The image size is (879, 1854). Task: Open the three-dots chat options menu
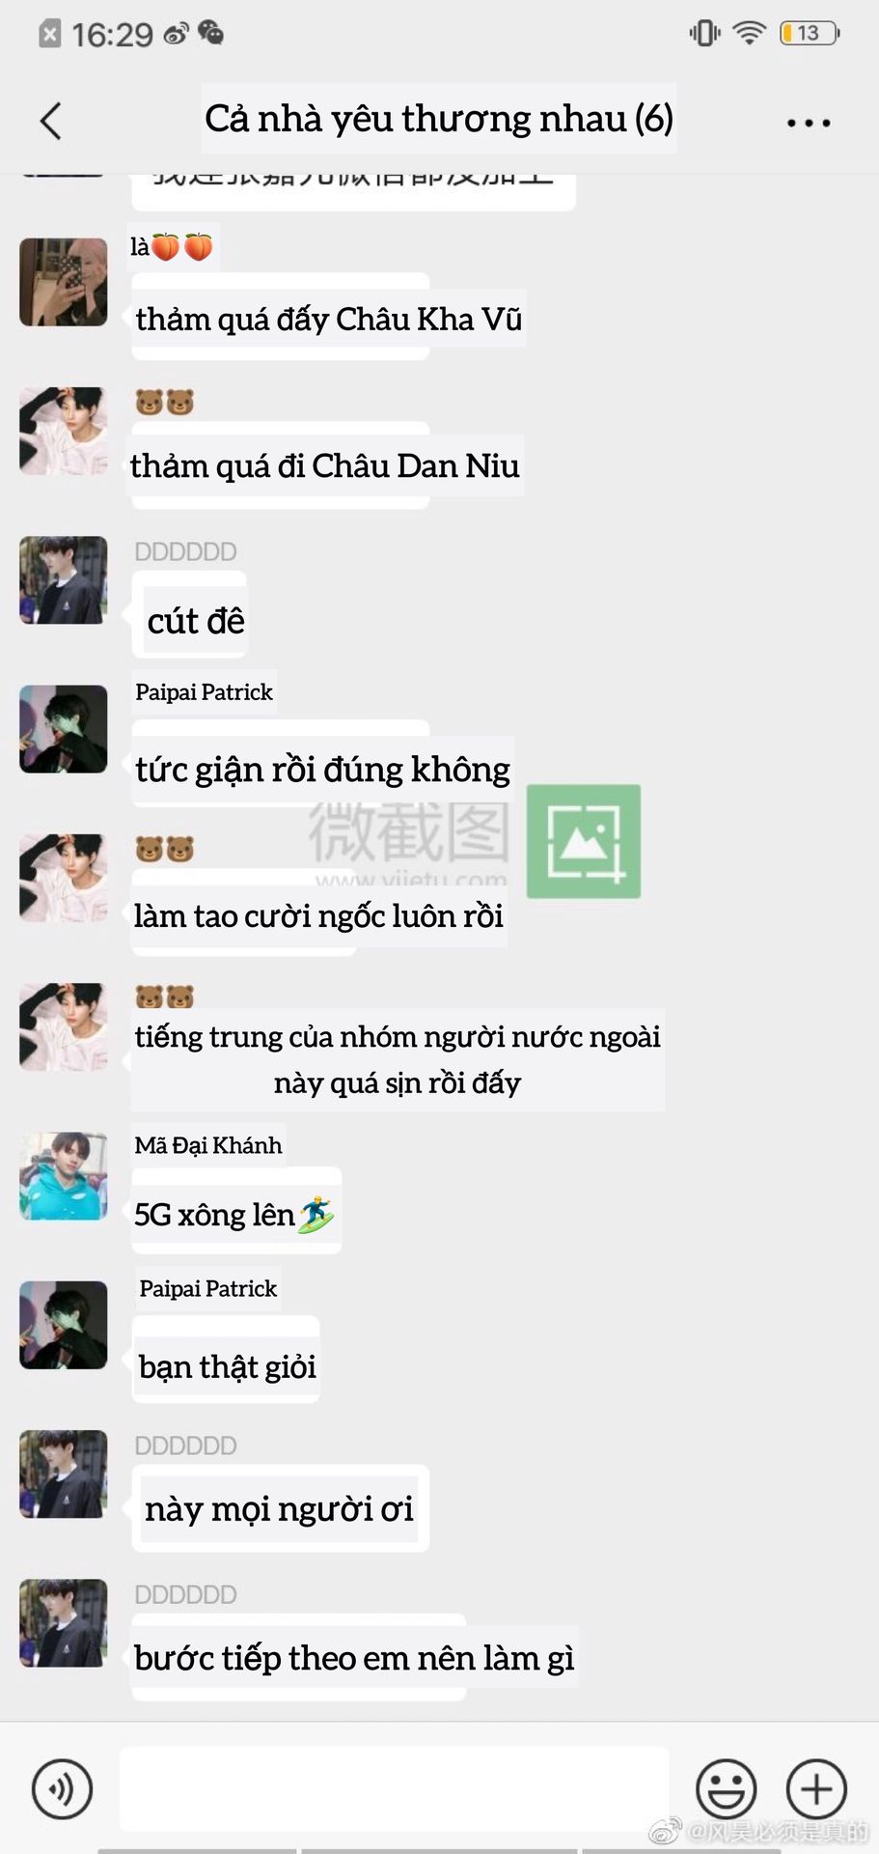tap(808, 123)
